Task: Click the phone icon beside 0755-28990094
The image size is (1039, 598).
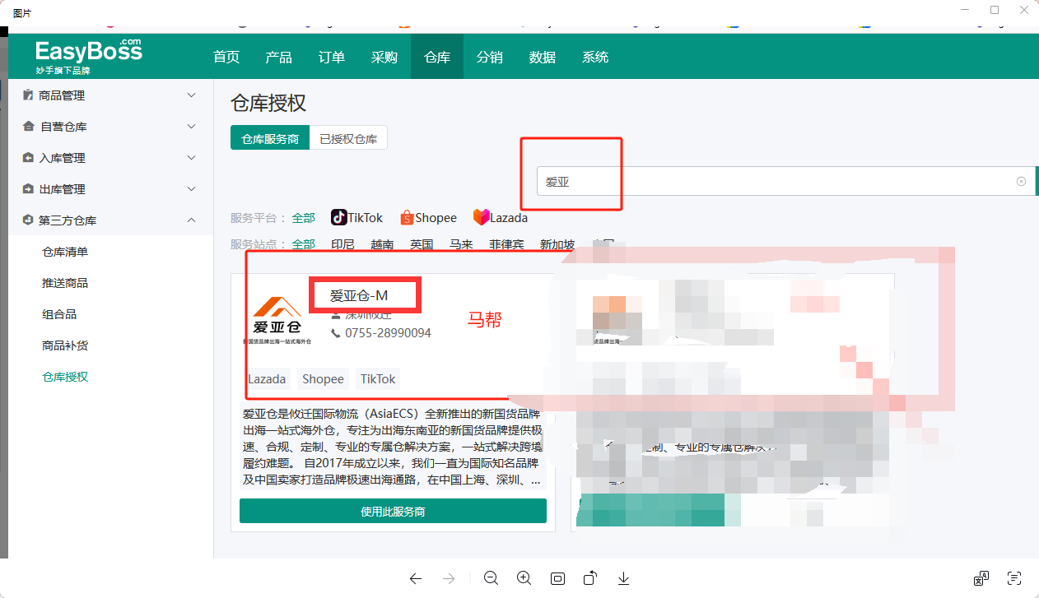Action: point(336,333)
